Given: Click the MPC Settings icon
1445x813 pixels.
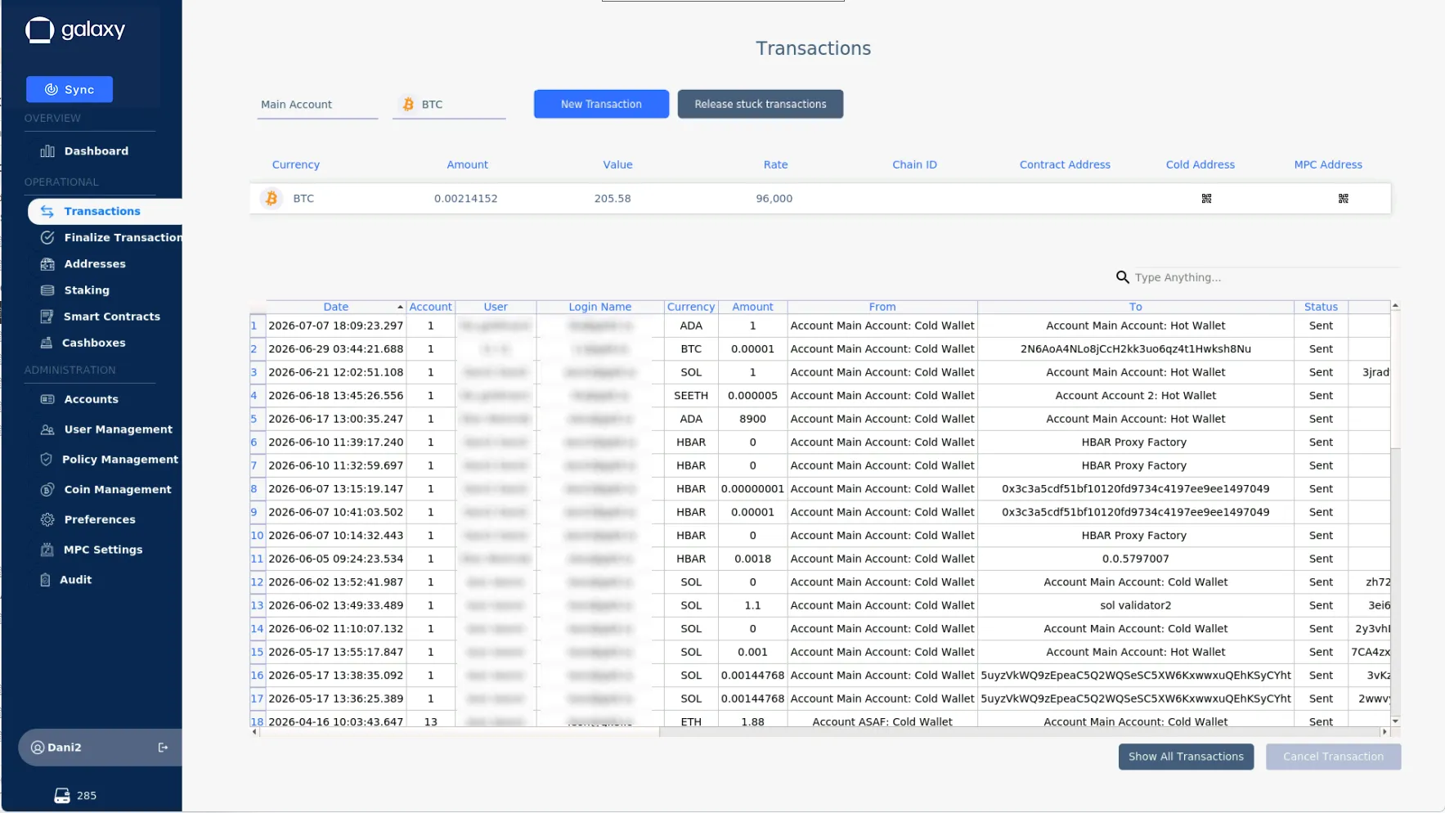Looking at the screenshot, I should point(47,550).
